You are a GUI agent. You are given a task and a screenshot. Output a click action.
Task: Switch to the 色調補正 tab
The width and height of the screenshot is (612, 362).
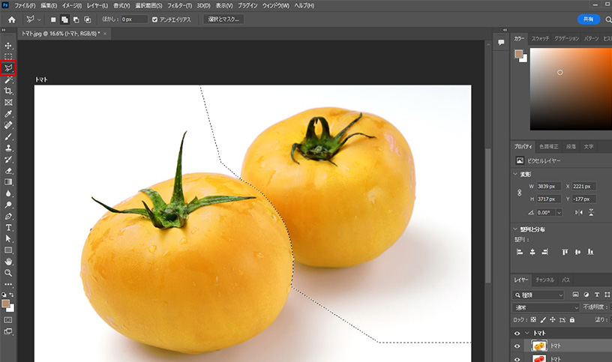pos(549,147)
